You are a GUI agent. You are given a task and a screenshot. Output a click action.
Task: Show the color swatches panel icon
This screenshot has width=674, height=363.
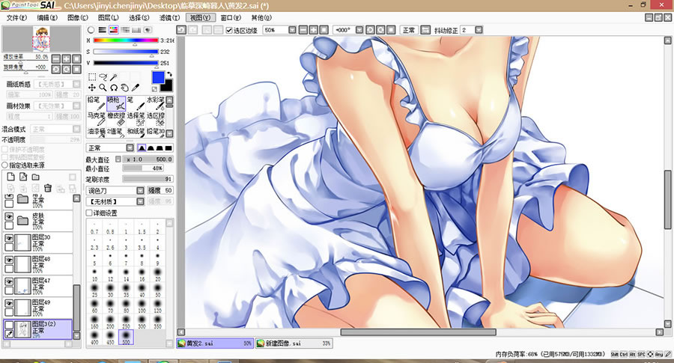pyautogui.click(x=137, y=30)
